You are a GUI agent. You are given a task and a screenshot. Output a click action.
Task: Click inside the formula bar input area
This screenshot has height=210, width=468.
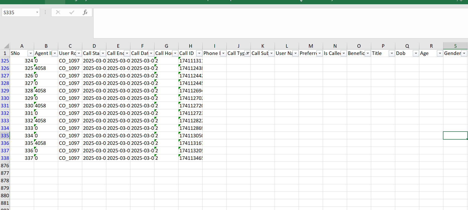pyautogui.click(x=276, y=23)
